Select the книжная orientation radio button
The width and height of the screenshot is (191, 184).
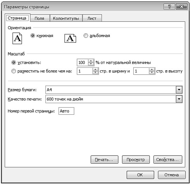[33, 36]
